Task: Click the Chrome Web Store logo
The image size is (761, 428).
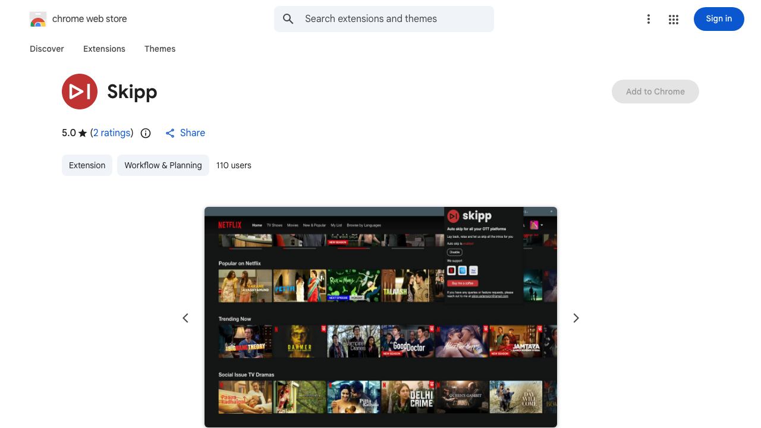Action: [x=38, y=19]
